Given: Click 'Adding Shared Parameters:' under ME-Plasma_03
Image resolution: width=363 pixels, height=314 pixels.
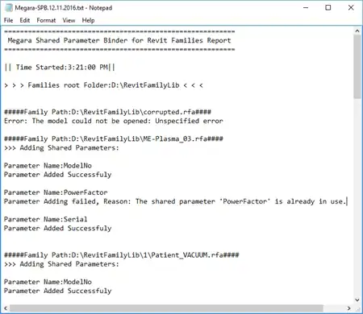Looking at the screenshot, I should coord(61,148).
